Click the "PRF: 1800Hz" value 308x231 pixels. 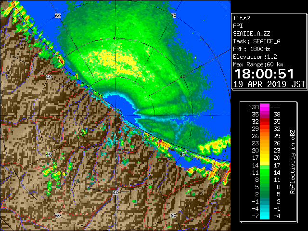(x=251, y=49)
